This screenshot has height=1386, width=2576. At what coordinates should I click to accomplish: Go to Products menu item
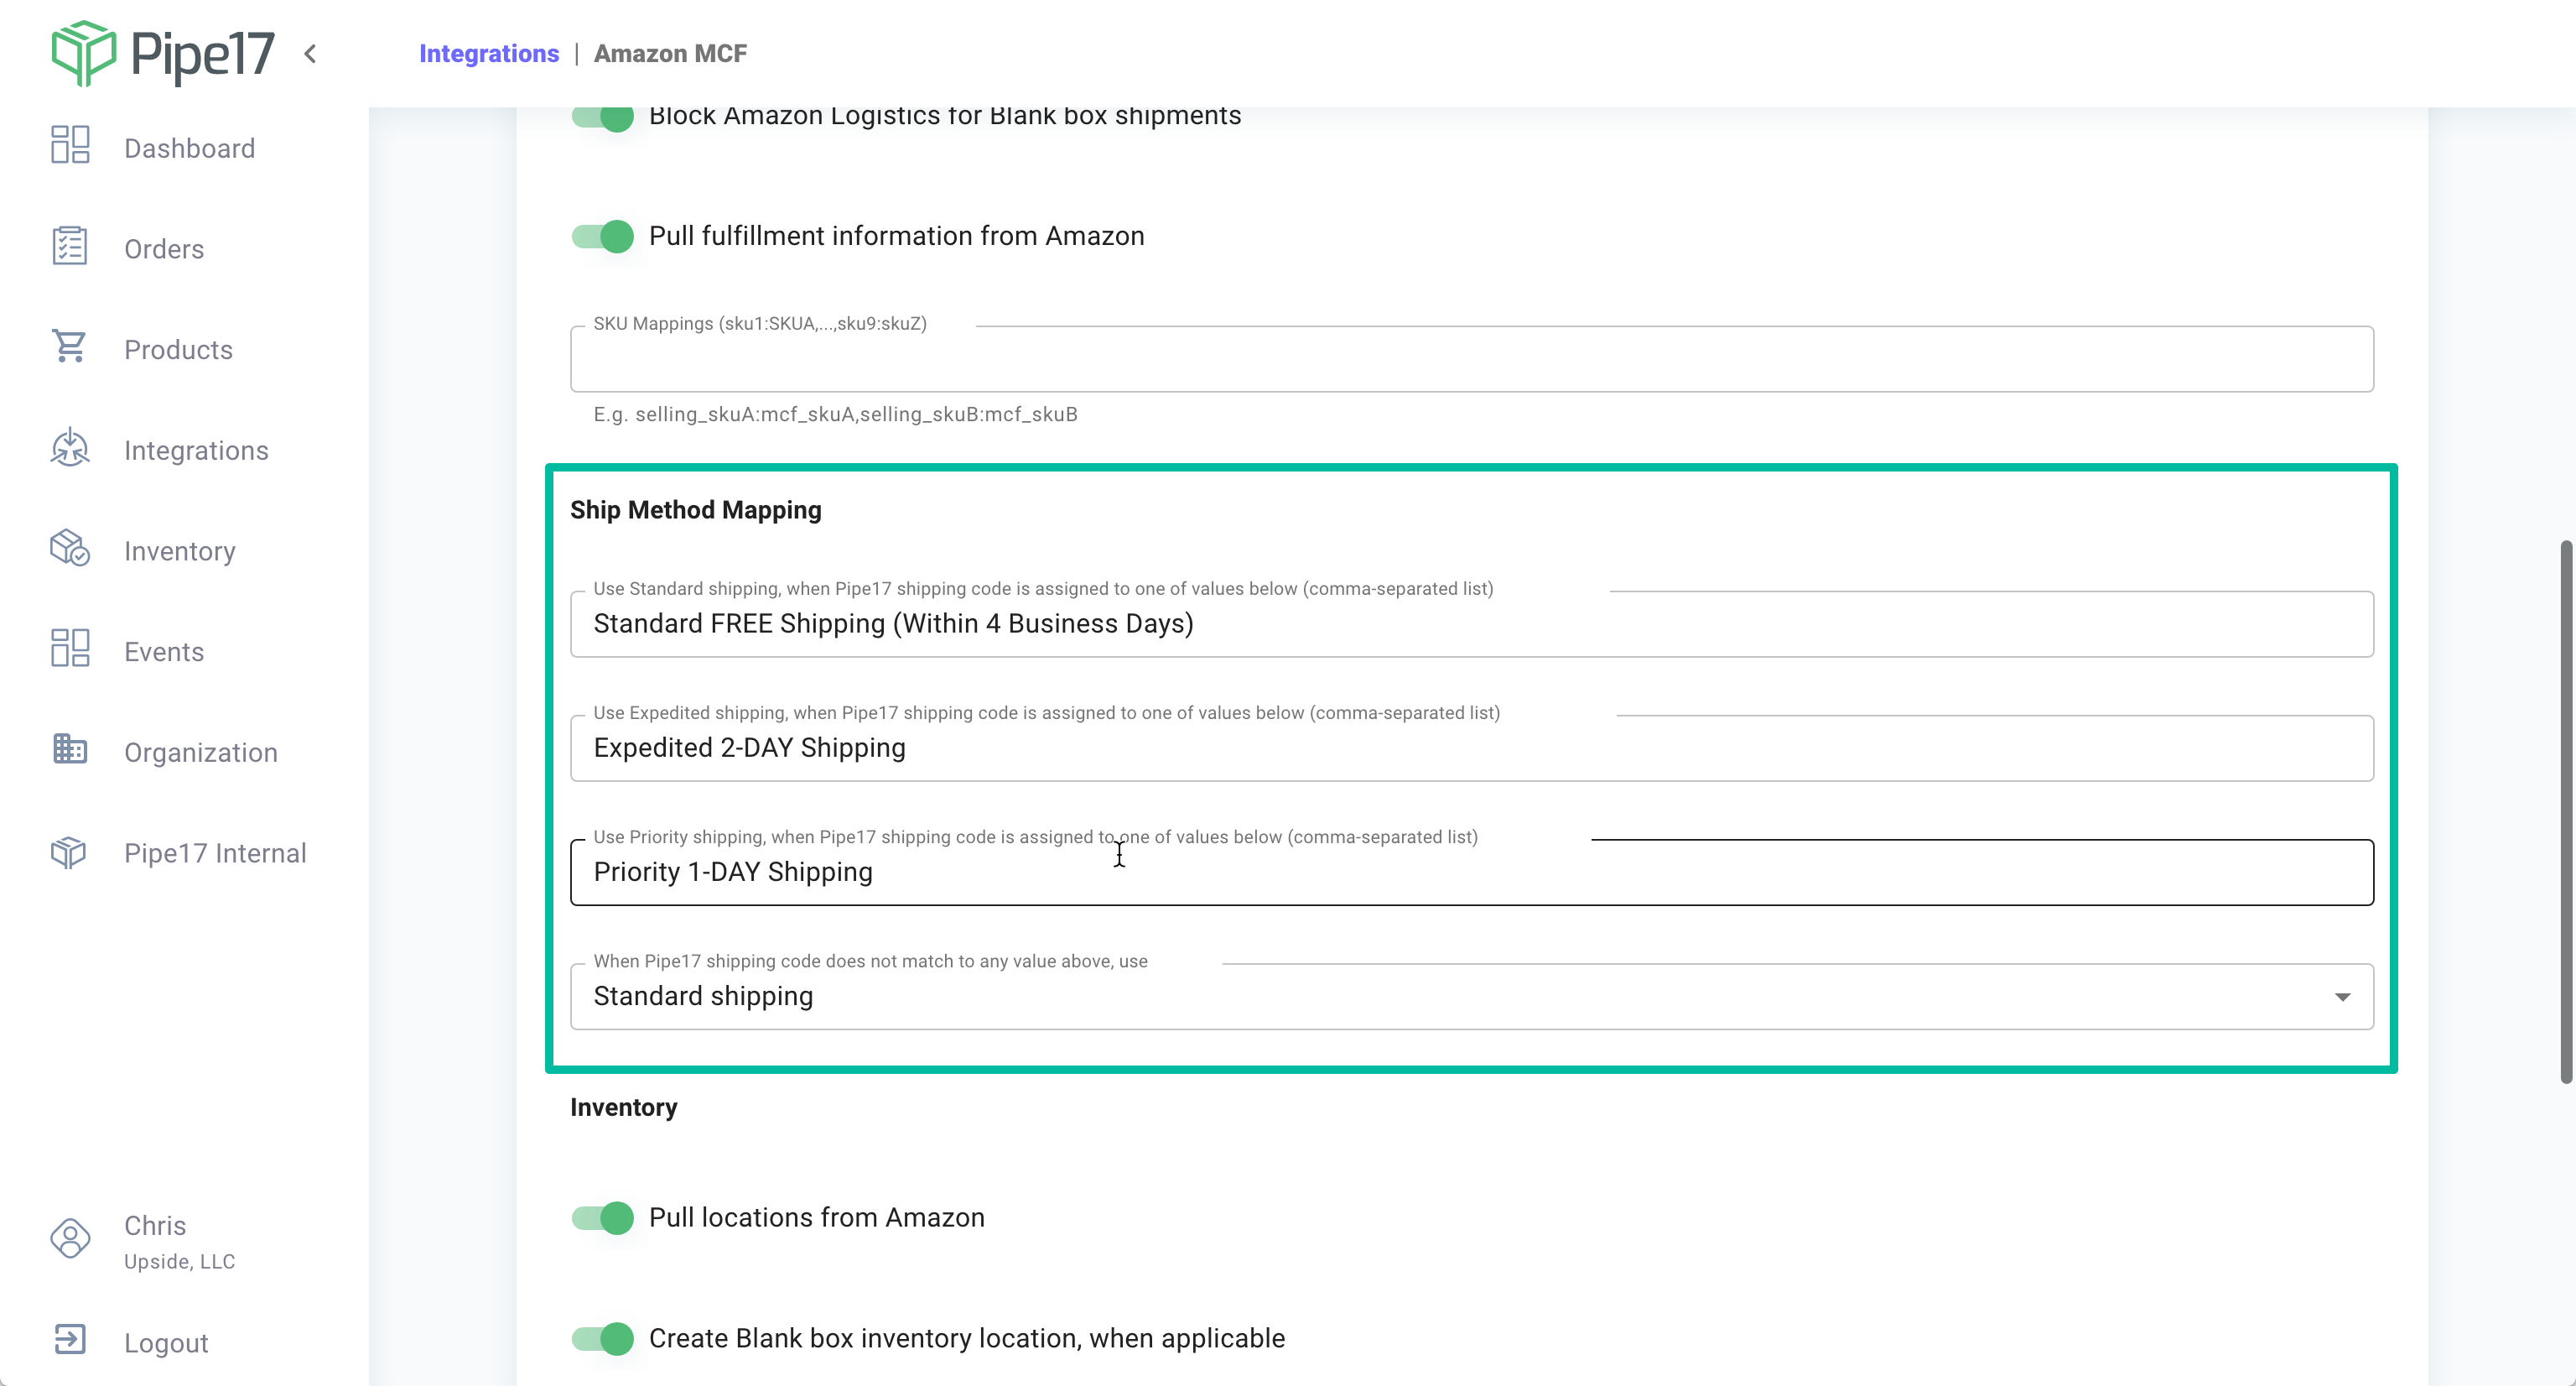pos(178,349)
